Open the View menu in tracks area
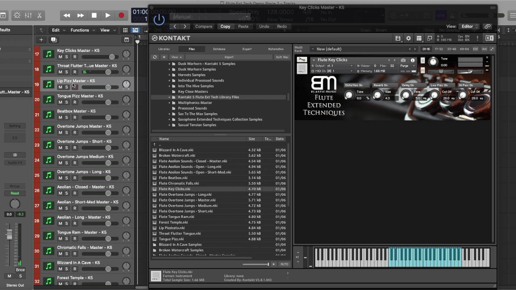 pyautogui.click(x=107, y=30)
